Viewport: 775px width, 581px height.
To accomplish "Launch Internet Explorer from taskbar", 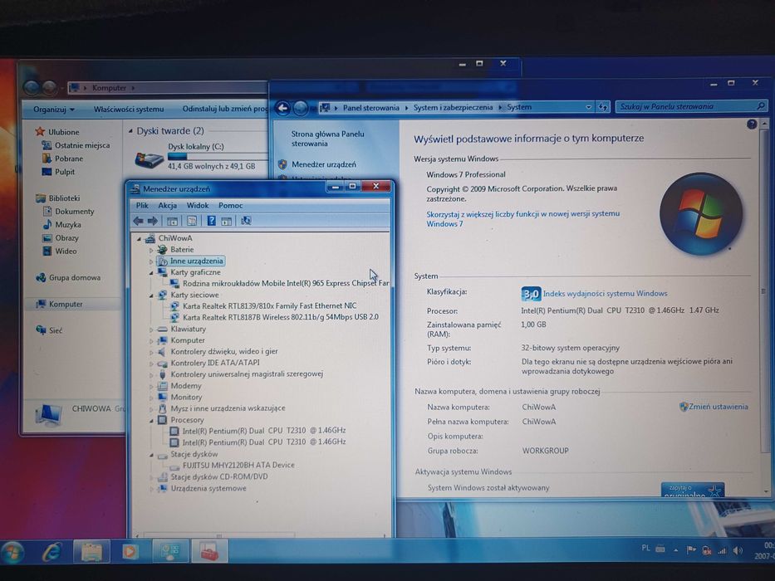I will [x=52, y=552].
